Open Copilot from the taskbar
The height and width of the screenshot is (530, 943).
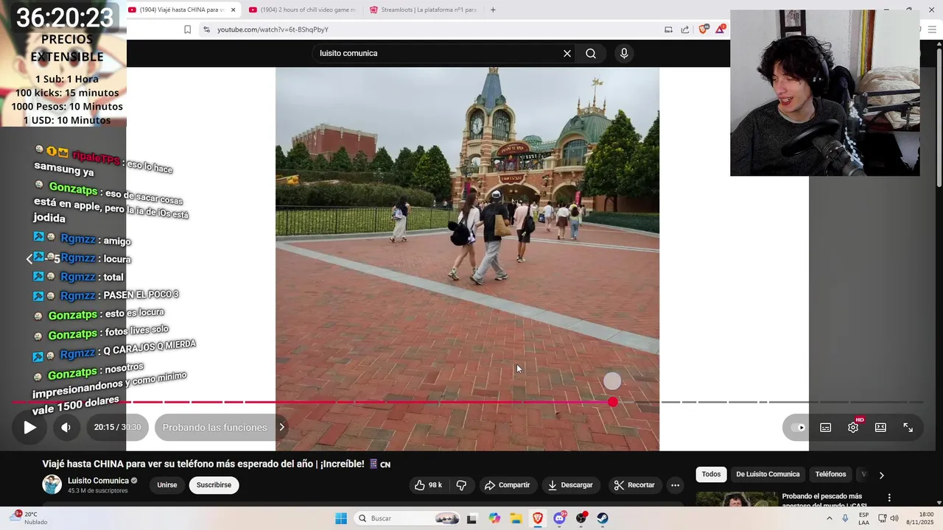[x=494, y=518]
